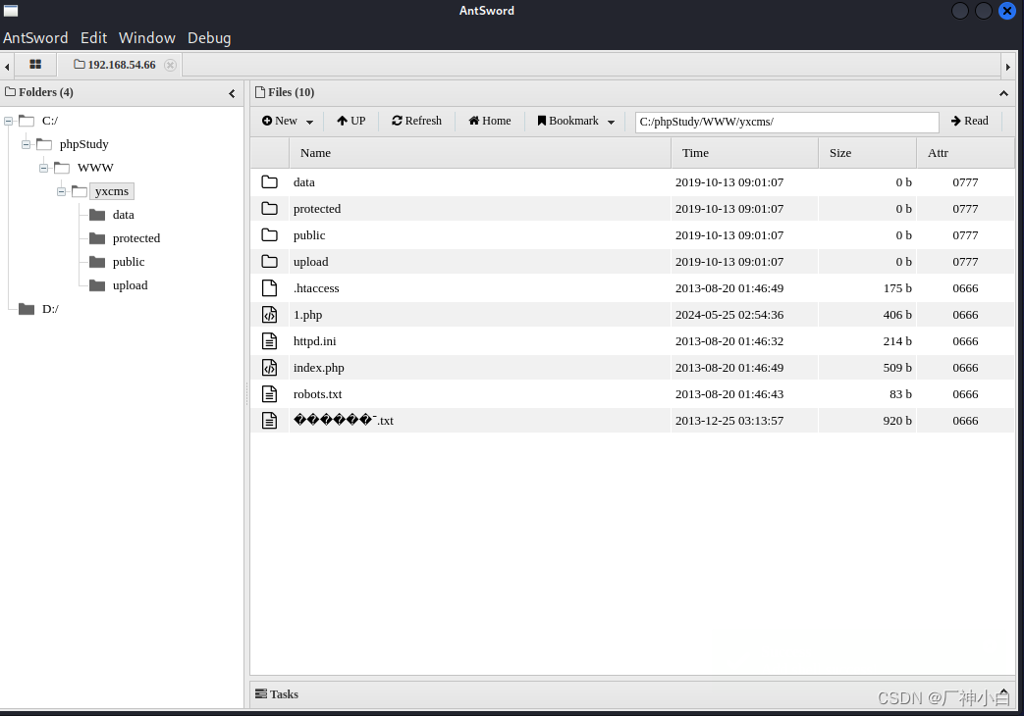Click folder icon of protected row
This screenshot has height=716, width=1024.
click(270, 208)
